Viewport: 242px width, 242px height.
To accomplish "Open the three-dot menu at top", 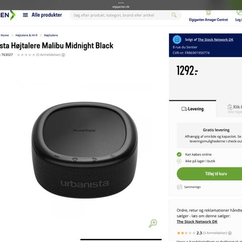I will [x=121, y=3].
